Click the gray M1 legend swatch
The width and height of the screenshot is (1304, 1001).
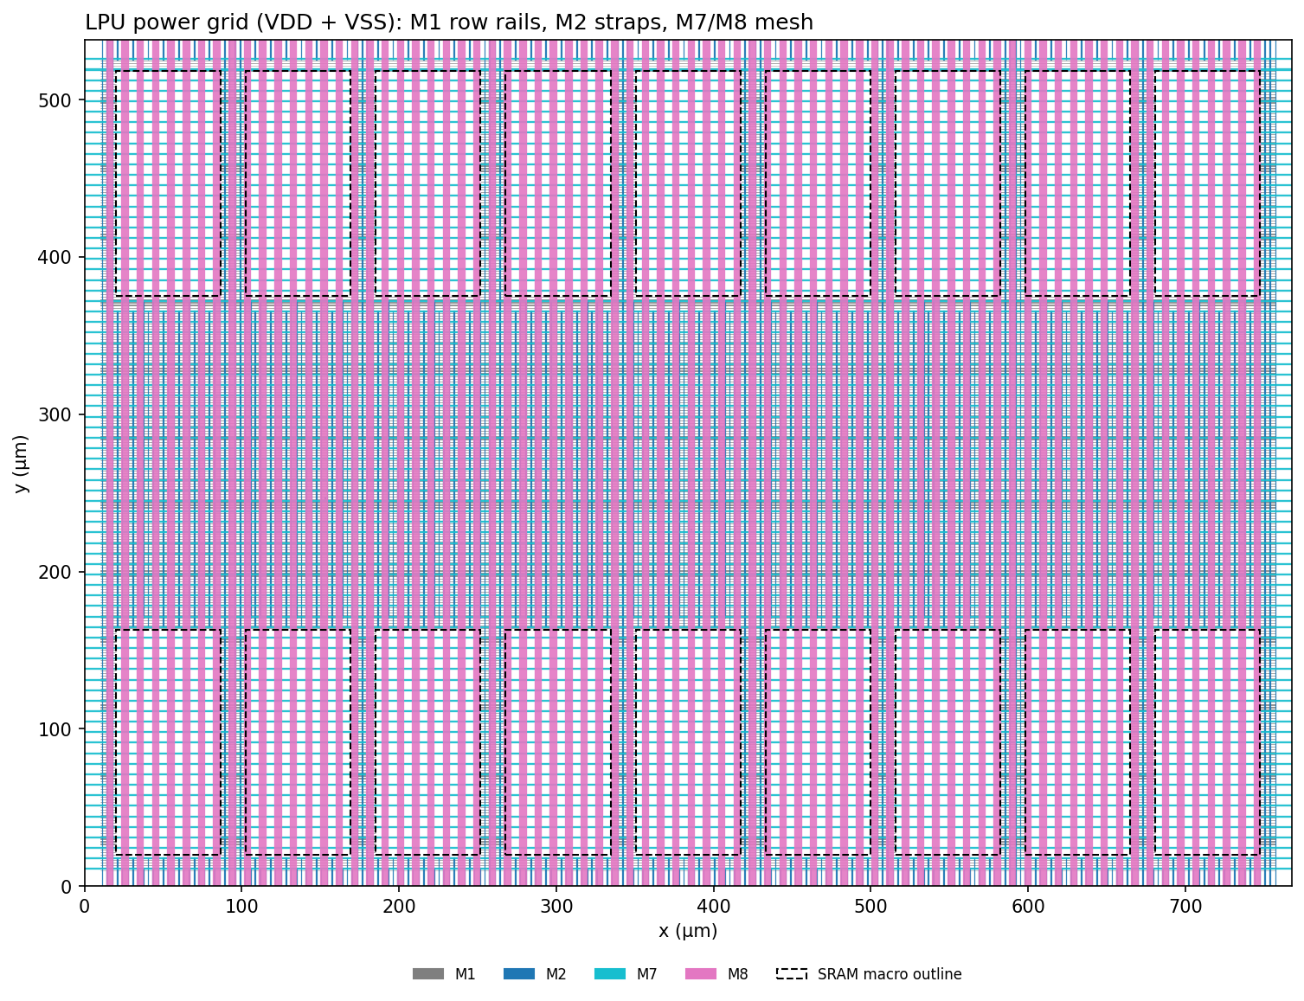pos(428,974)
